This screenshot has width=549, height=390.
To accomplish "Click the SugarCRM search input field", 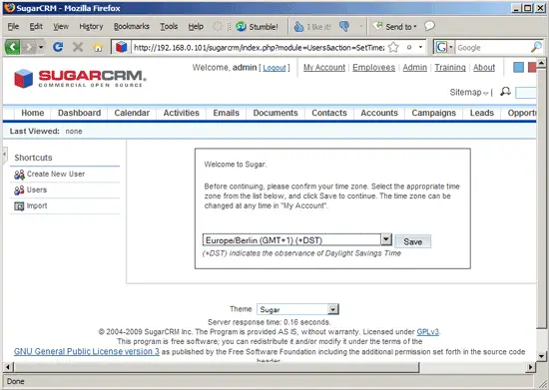I will pyautogui.click(x=525, y=93).
